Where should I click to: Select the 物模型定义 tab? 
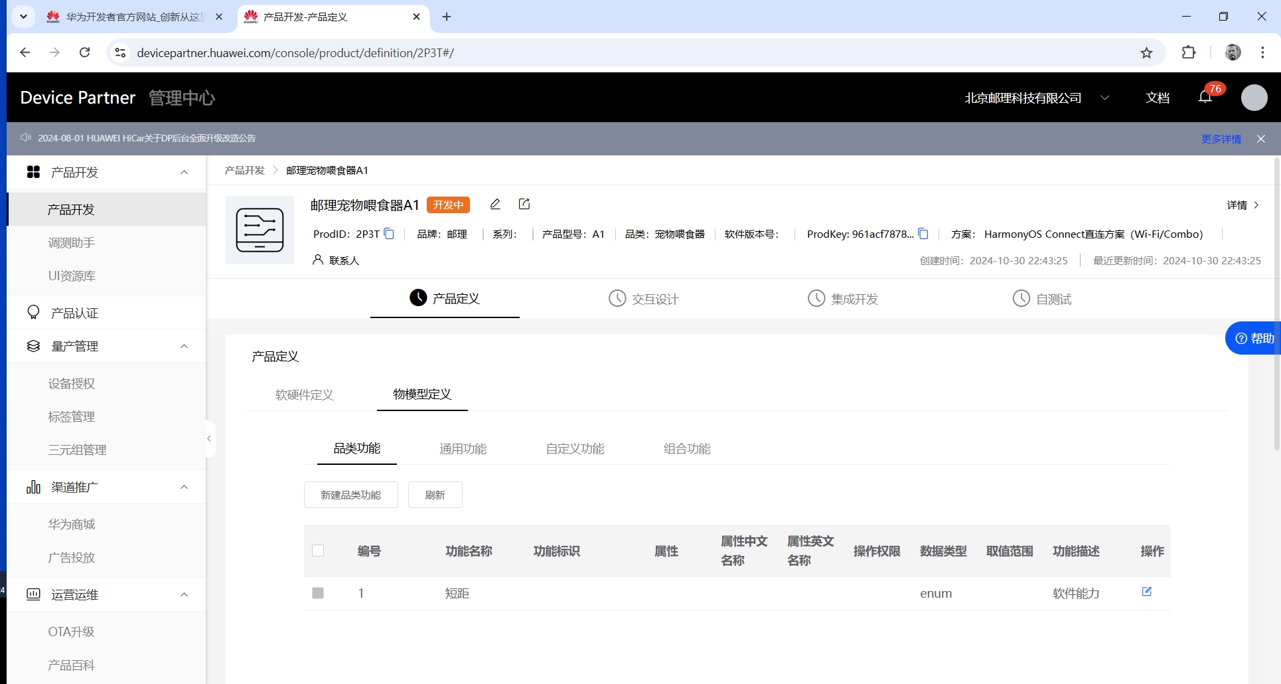(x=422, y=394)
